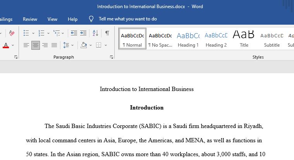Click the 'Introduction to International Business' document title
The width and height of the screenshot is (294, 160).
click(147, 89)
